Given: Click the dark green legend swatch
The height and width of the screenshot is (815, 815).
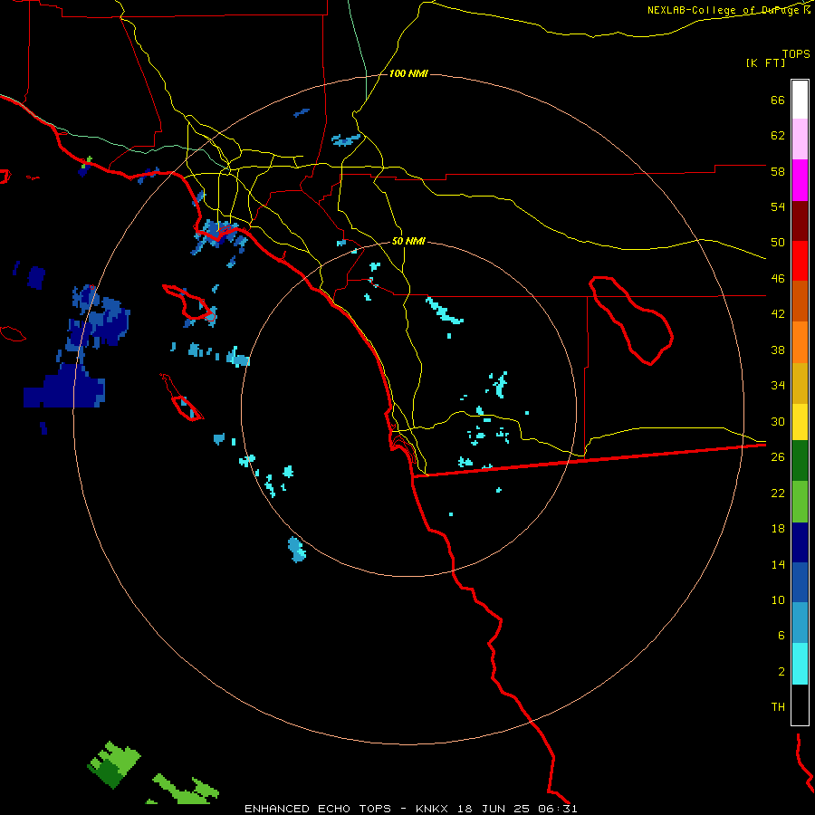Looking at the screenshot, I should tap(800, 461).
